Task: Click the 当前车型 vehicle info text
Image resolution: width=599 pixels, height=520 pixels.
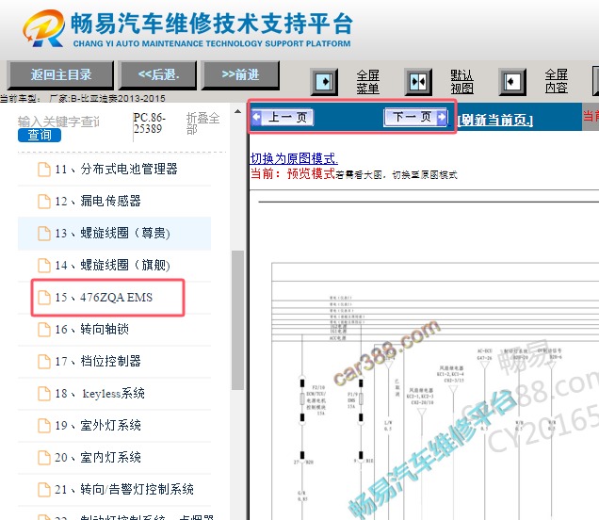Action: [x=83, y=99]
